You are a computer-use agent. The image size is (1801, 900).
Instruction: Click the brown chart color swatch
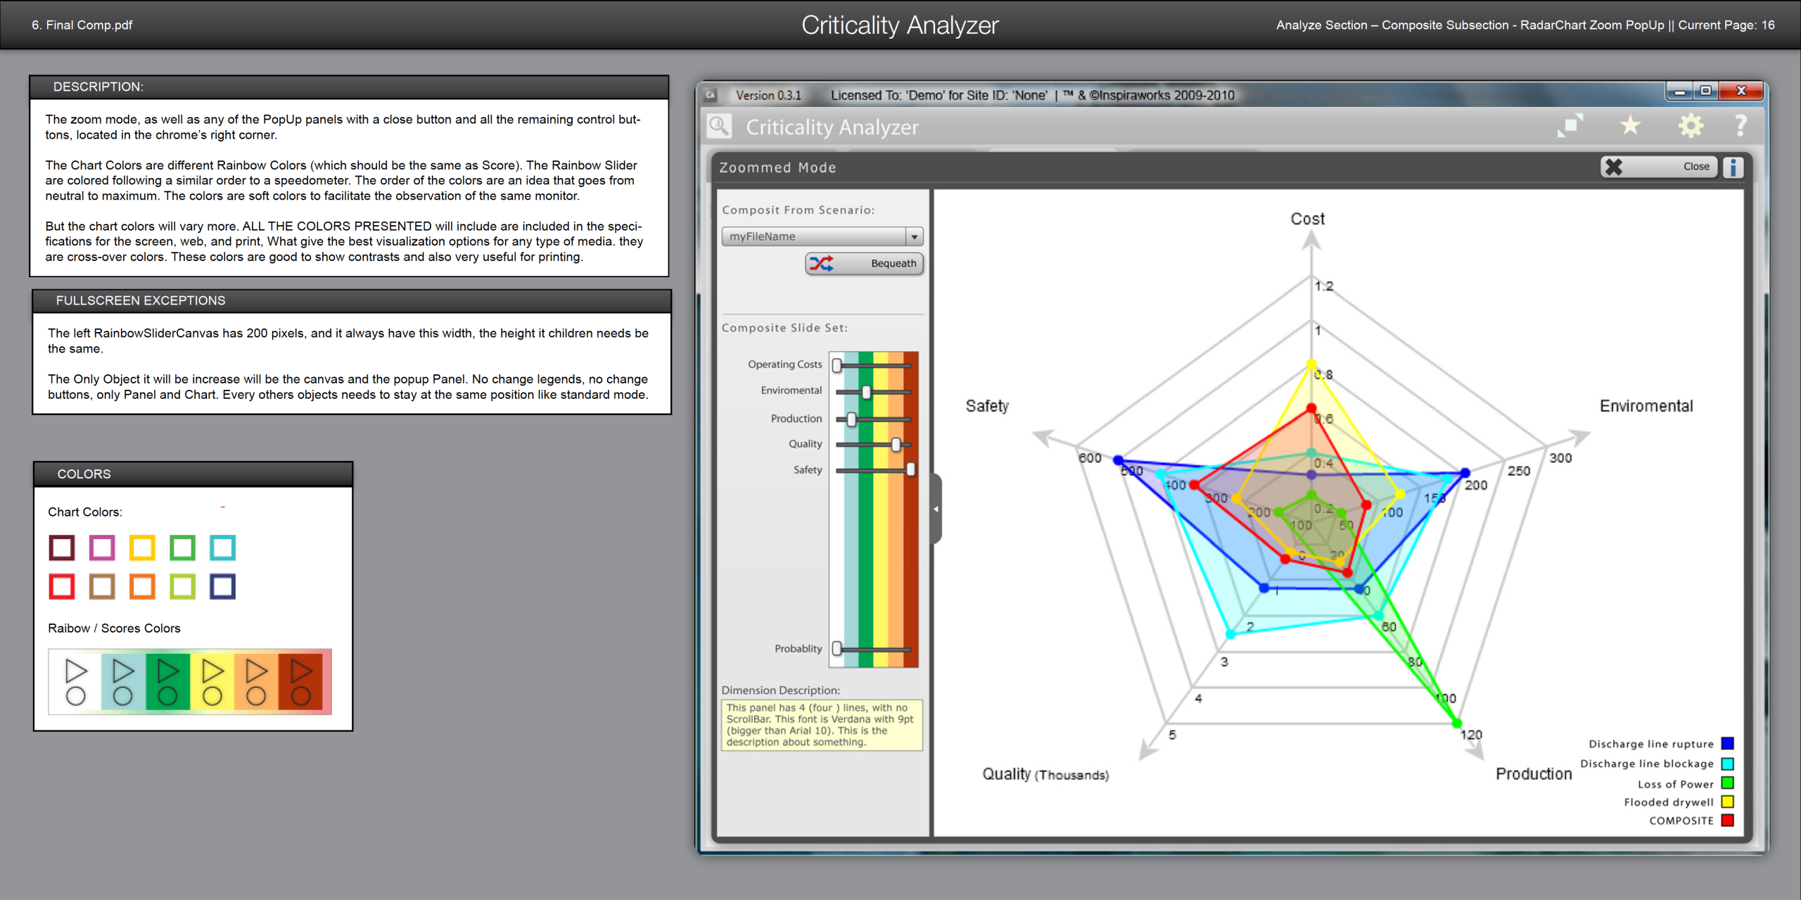[102, 586]
